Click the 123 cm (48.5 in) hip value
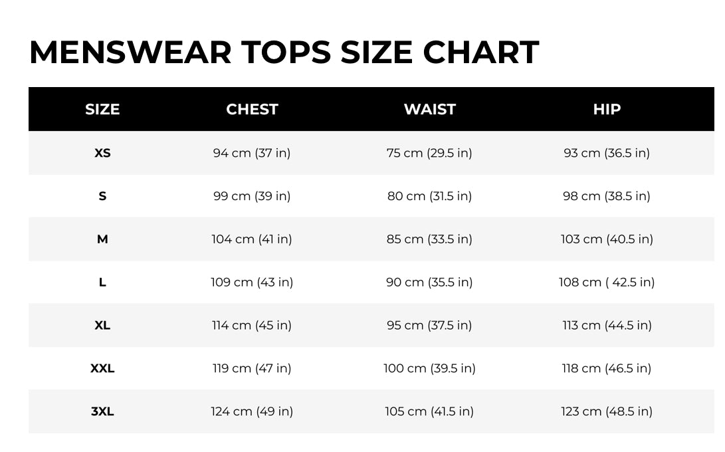This screenshot has height=452, width=725. click(607, 411)
